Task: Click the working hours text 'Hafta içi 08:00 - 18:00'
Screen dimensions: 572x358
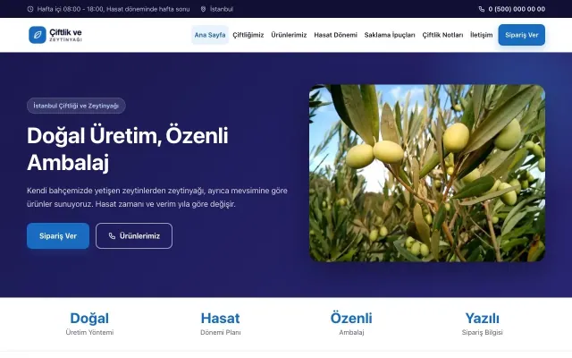Action: (71, 9)
